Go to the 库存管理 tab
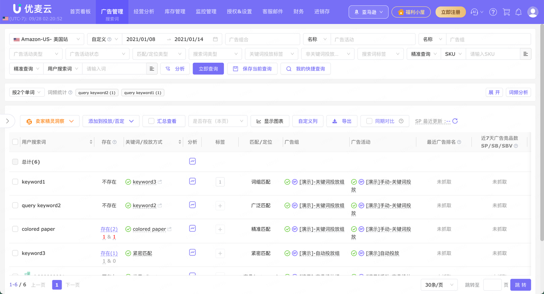 click(x=175, y=11)
